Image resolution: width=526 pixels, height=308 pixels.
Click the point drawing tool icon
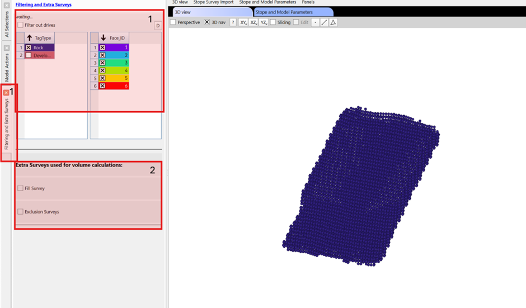pyautogui.click(x=315, y=22)
